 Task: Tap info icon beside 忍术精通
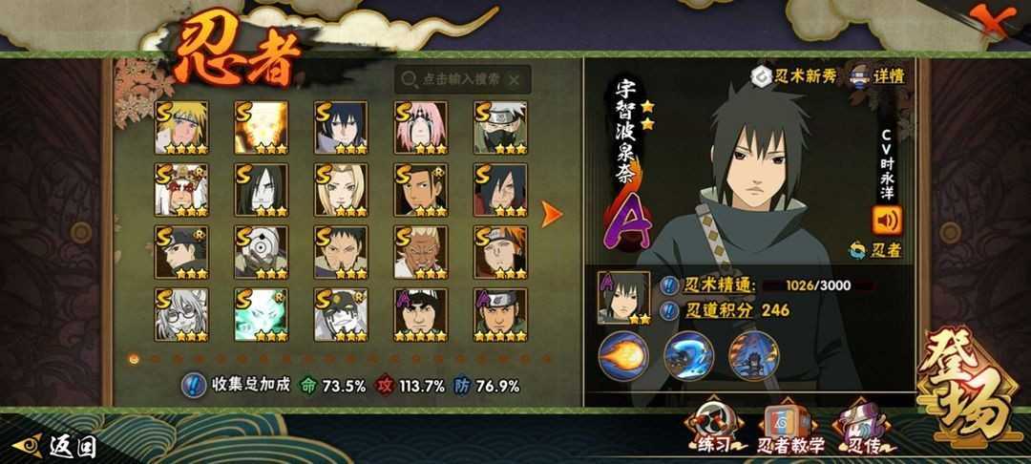[x=669, y=285]
